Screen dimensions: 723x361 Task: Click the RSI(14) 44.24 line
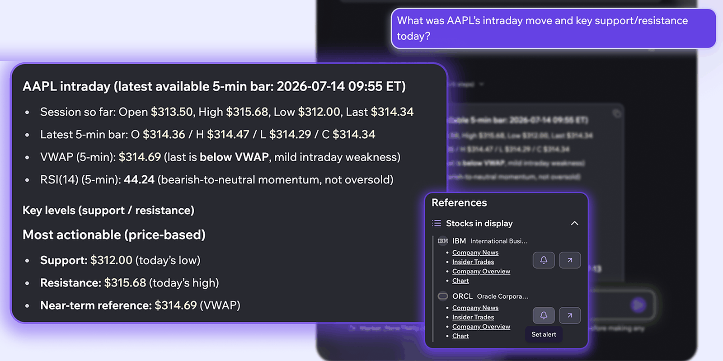pos(217,180)
